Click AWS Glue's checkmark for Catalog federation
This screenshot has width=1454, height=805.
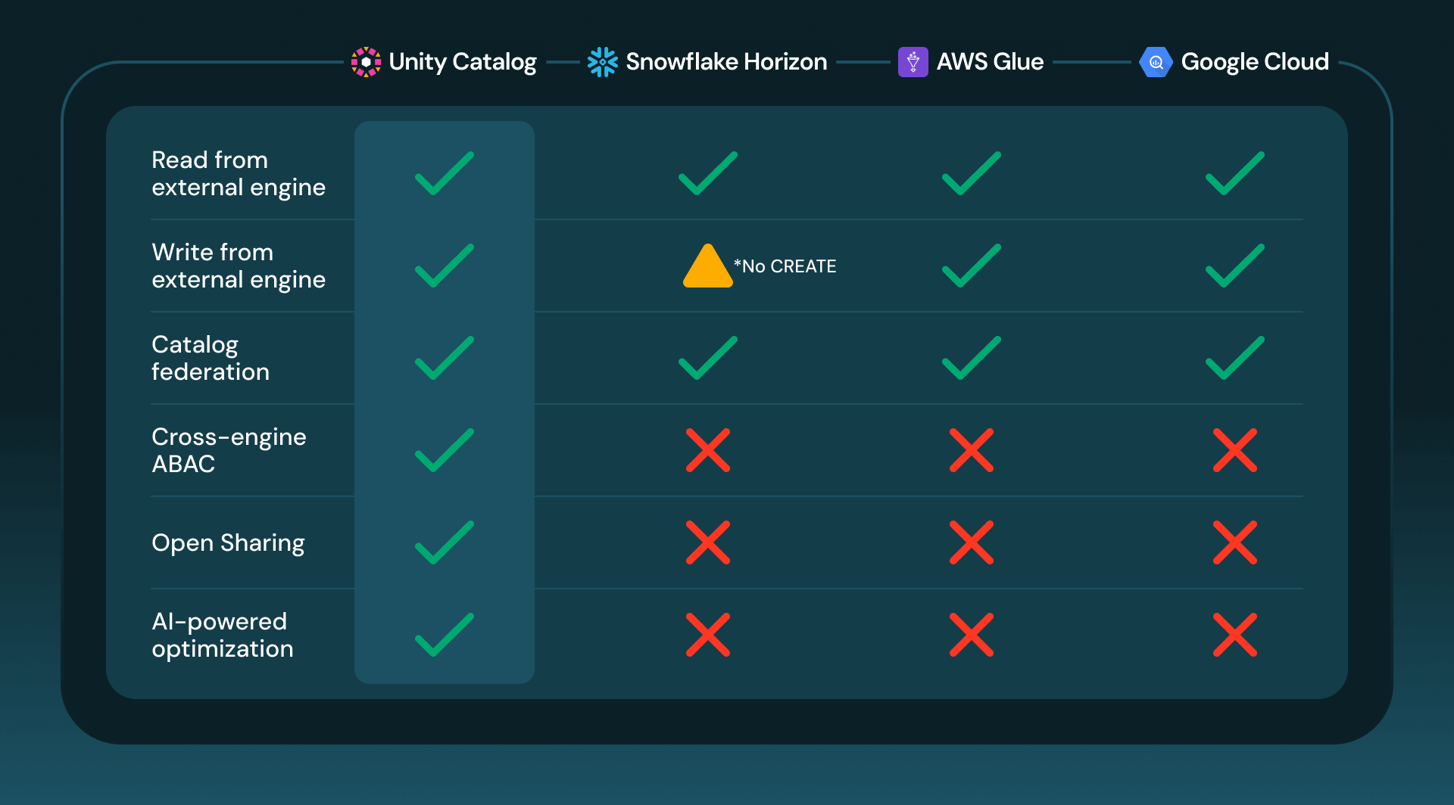972,358
